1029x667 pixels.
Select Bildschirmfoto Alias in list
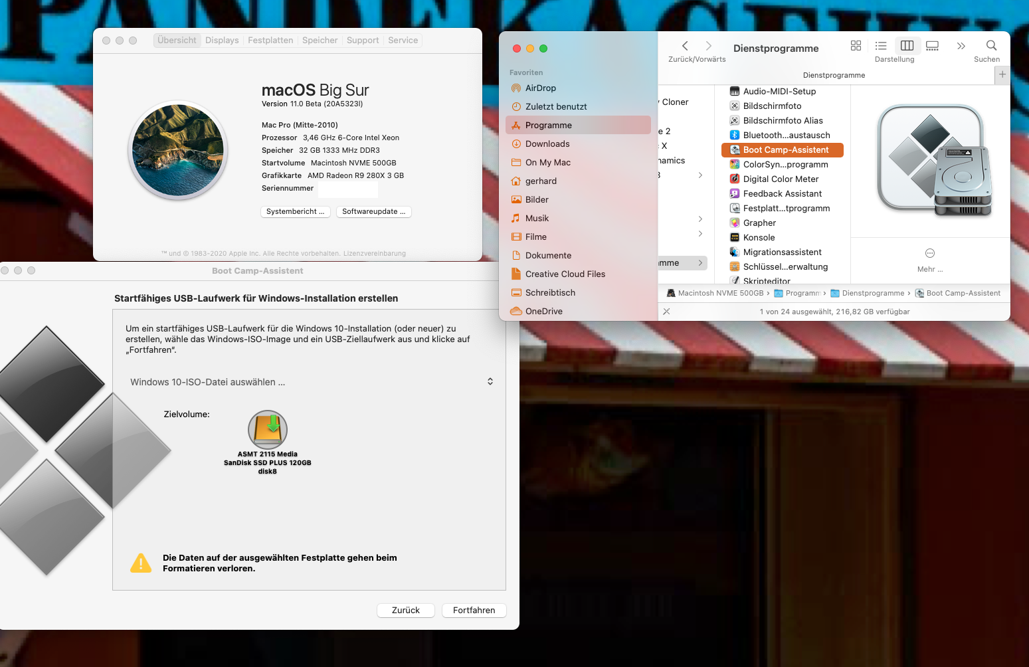(782, 121)
